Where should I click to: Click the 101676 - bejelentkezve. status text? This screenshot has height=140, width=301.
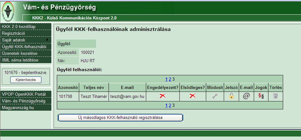[x=26, y=73]
